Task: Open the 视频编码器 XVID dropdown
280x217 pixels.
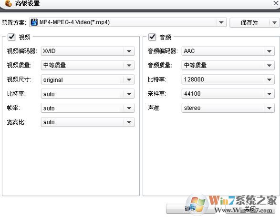Action: pyautogui.click(x=87, y=51)
